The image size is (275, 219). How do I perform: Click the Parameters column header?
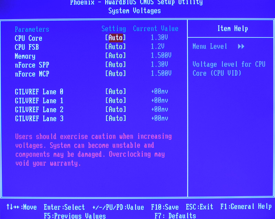click(32, 29)
